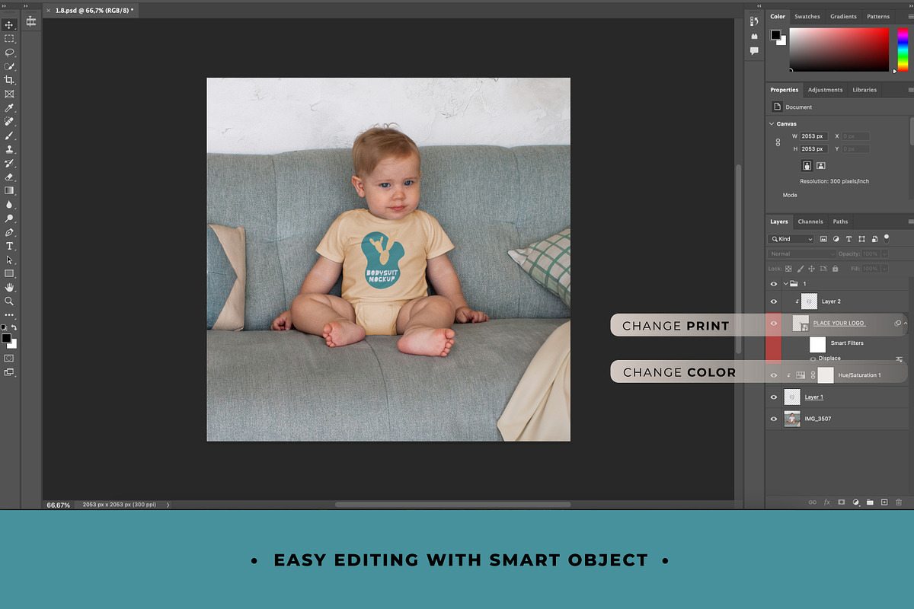Toggle the width-height link in Canvas
This screenshot has height=609, width=914.
point(778,142)
